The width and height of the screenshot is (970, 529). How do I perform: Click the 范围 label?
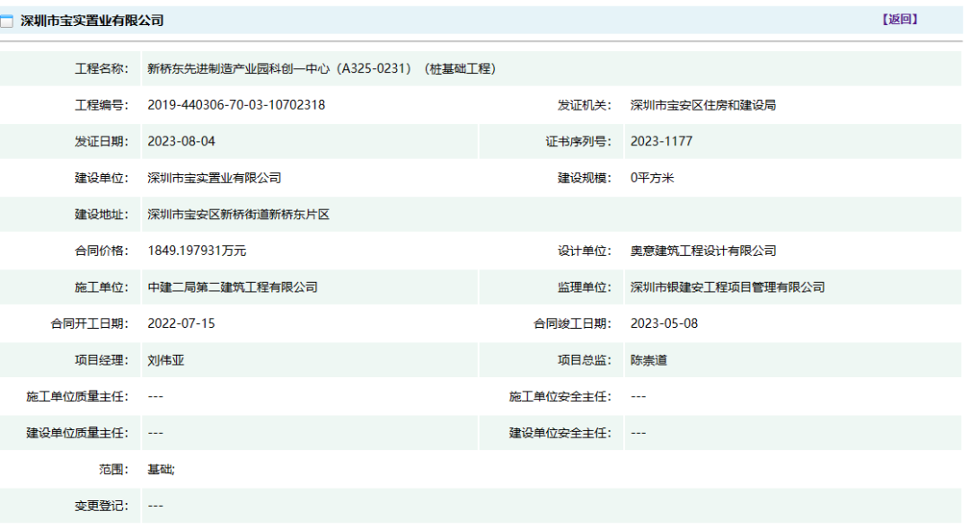tap(114, 470)
